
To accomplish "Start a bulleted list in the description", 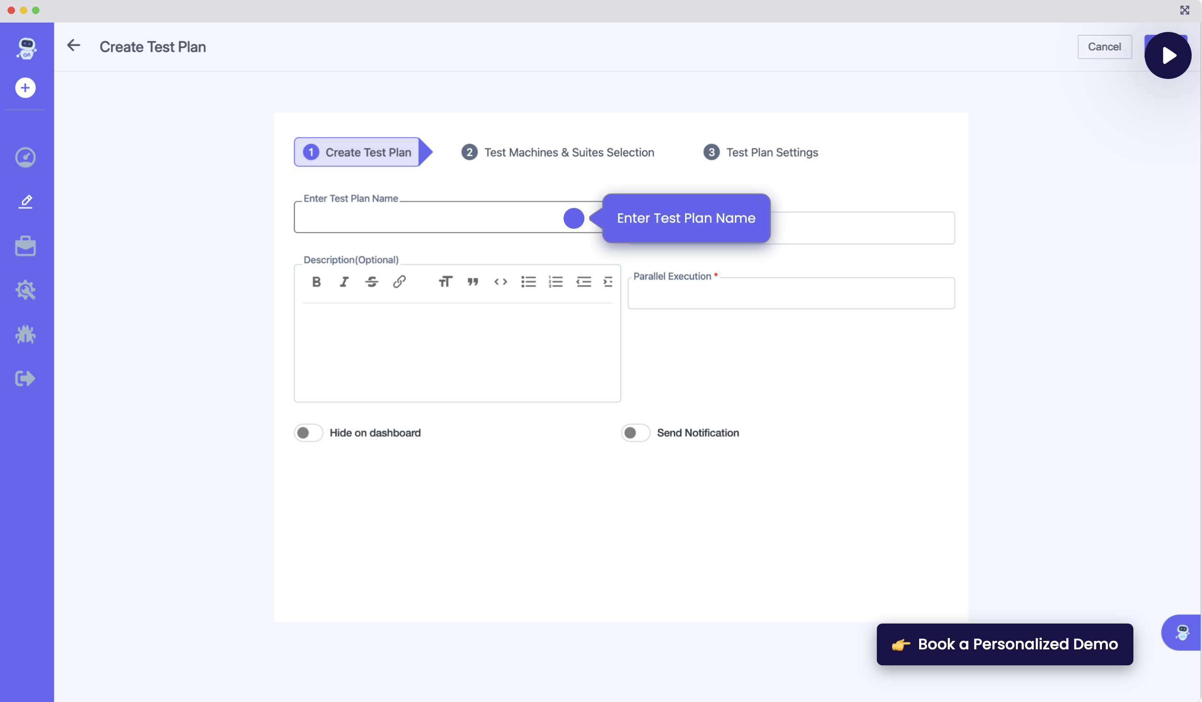I will (528, 282).
